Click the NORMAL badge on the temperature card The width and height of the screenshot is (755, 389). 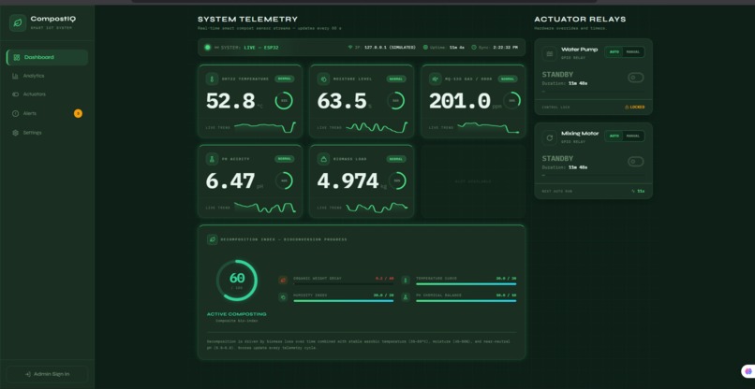coord(285,79)
